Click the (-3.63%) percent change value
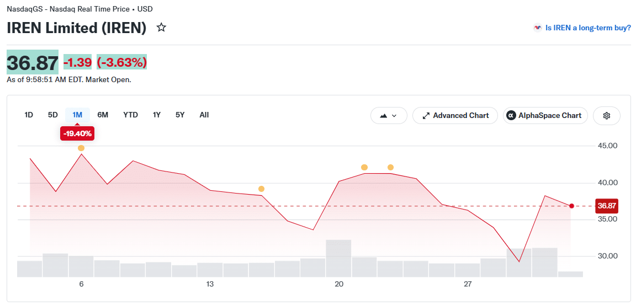Image resolution: width=636 pixels, height=306 pixels. tap(121, 62)
